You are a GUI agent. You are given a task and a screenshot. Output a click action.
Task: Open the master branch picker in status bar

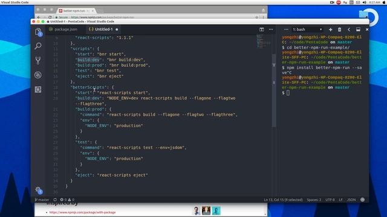tap(42, 200)
